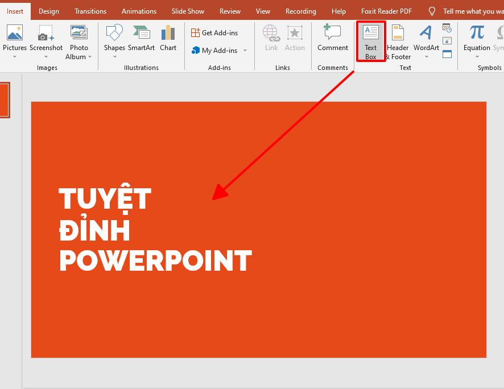
Task: Insert Date & Time
Action: coord(447,27)
